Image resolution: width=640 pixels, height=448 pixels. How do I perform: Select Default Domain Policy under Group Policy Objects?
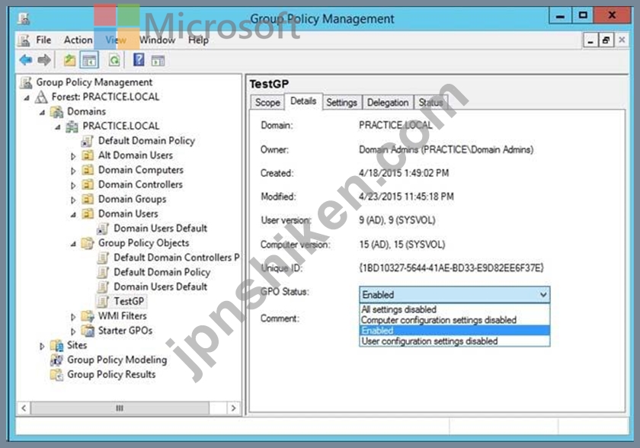(x=162, y=272)
